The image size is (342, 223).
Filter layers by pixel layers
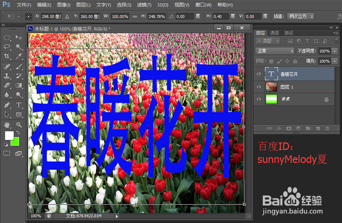290,41
